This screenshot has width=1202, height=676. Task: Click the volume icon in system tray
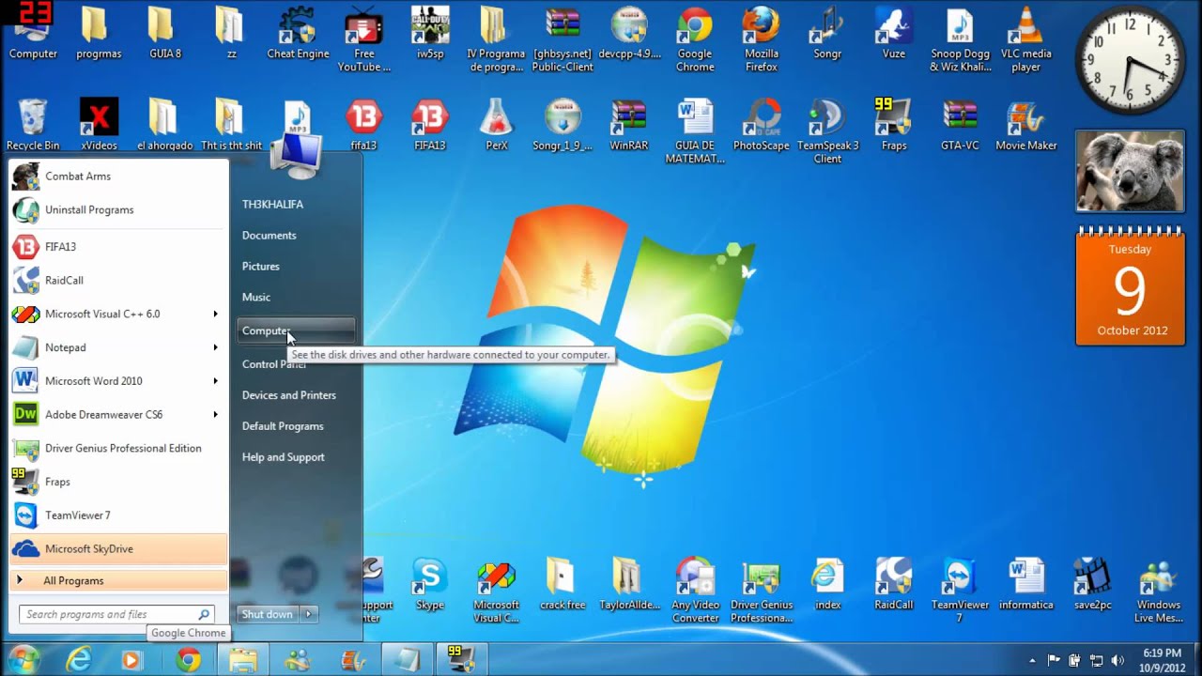click(1117, 660)
